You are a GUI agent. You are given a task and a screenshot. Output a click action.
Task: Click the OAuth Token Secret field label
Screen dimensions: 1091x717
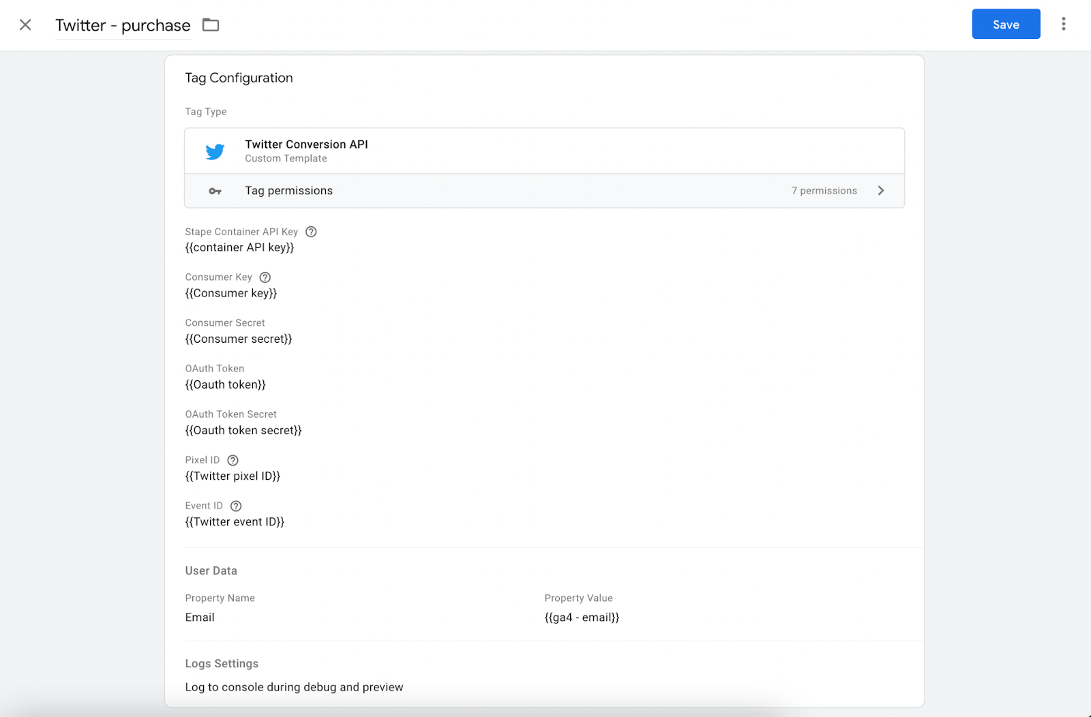pyautogui.click(x=230, y=414)
